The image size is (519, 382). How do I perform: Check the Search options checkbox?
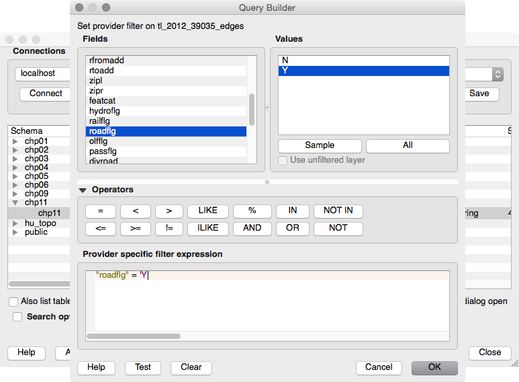(17, 317)
